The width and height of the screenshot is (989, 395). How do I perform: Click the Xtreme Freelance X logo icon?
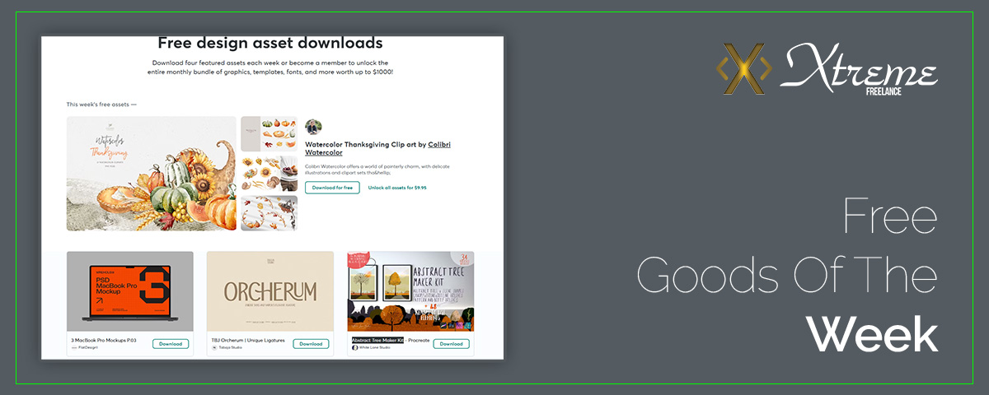pyautogui.click(x=744, y=68)
